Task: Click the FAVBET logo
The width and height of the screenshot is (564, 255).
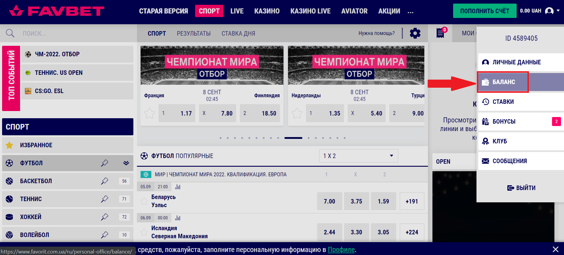Action: point(57,11)
